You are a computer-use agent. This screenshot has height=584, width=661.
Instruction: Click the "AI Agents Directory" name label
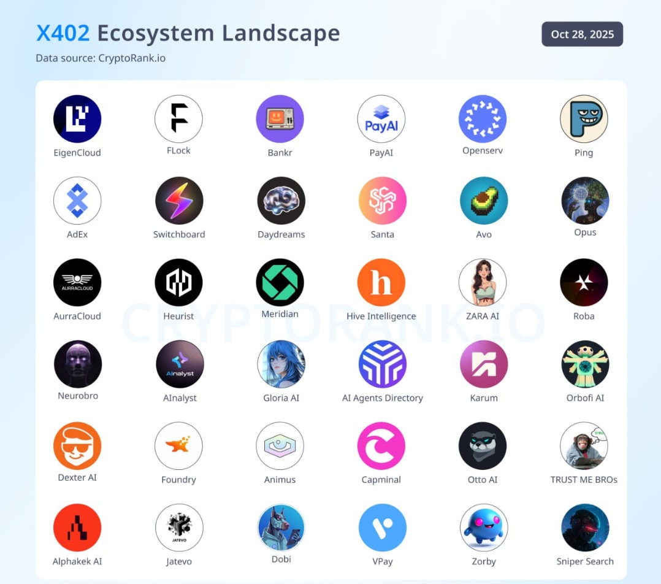[x=383, y=398]
